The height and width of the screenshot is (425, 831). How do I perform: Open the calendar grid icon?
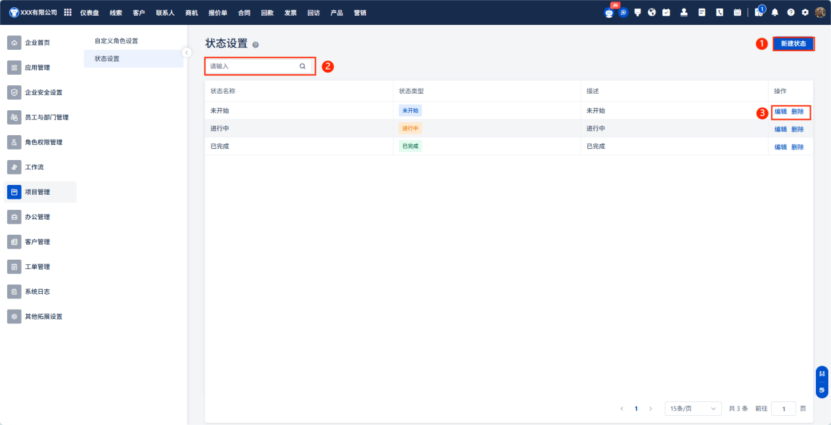(x=737, y=12)
